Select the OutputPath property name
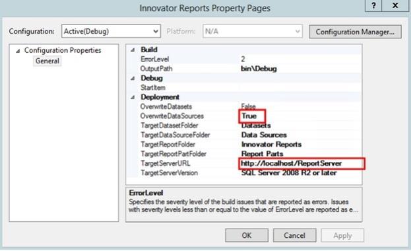 [x=156, y=69]
